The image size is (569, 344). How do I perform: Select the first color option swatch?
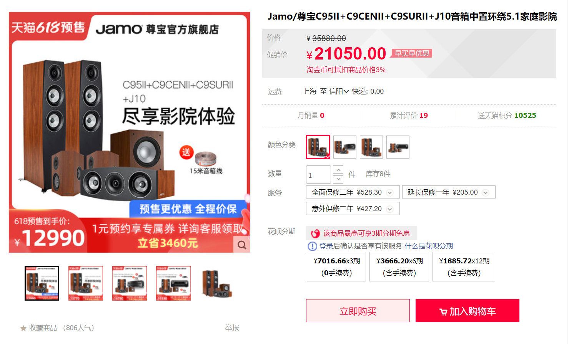pyautogui.click(x=318, y=147)
